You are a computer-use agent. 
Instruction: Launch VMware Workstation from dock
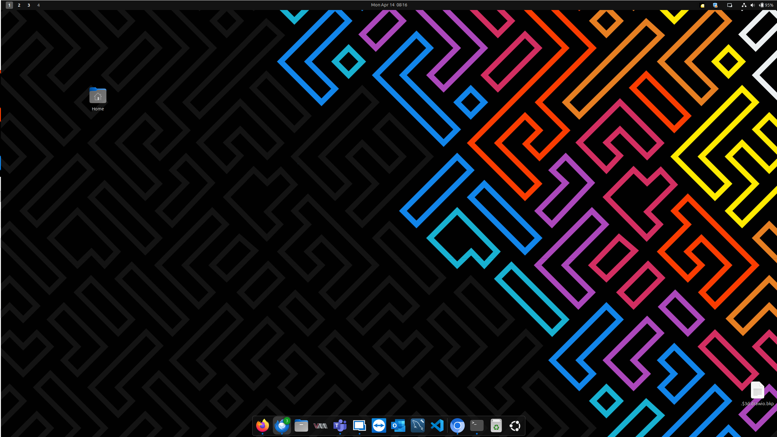click(320, 426)
